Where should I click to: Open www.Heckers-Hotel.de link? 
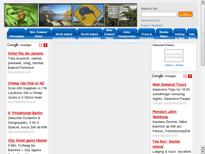point(21,131)
